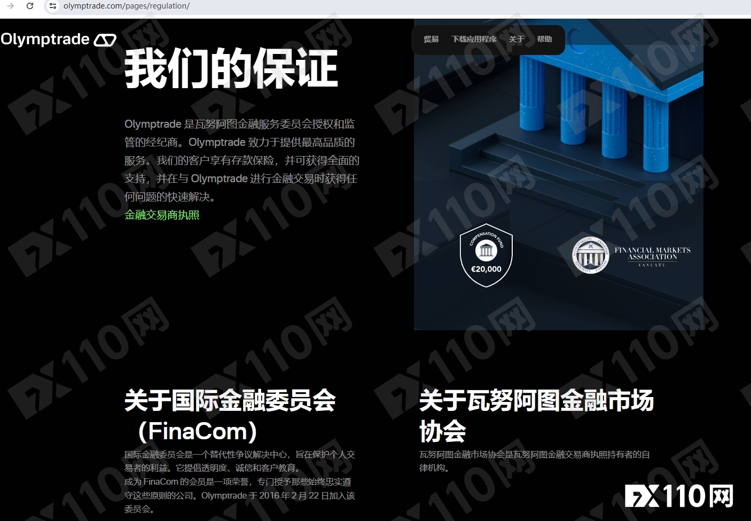Open the 关于 menu item
Viewport: 751px width, 521px height.
pos(517,39)
